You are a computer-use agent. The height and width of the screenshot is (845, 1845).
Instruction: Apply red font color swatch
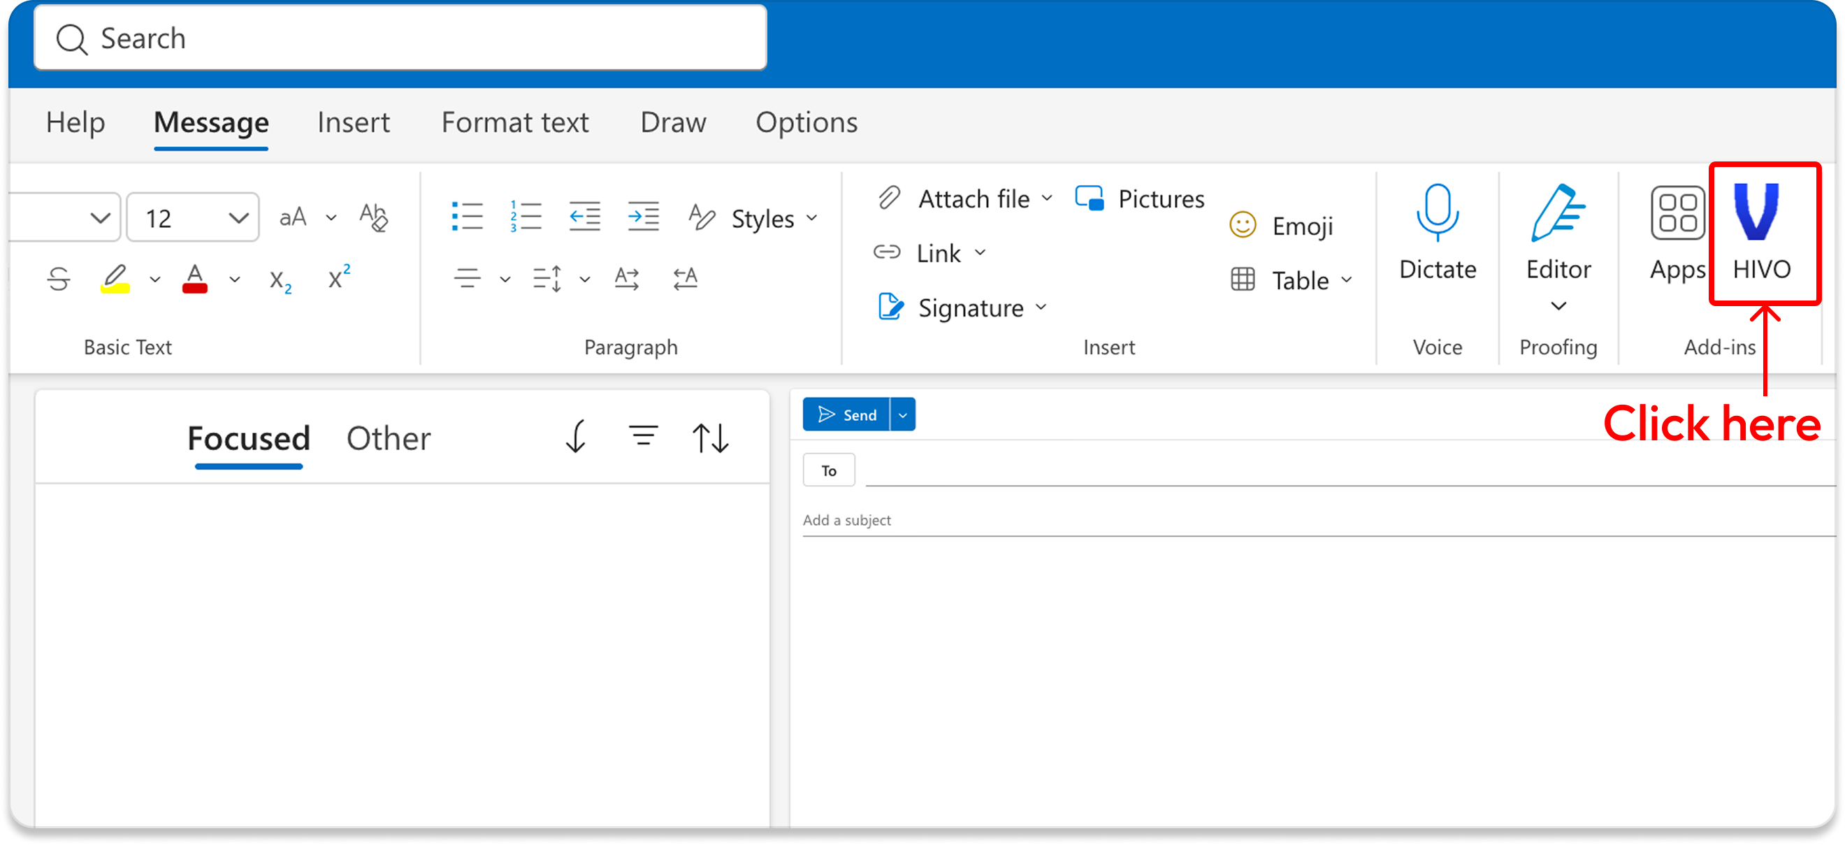pos(195,279)
